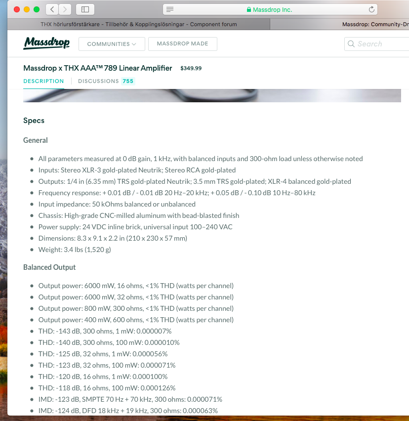Focus the Search input field
This screenshot has width=409, height=421.
[x=377, y=44]
